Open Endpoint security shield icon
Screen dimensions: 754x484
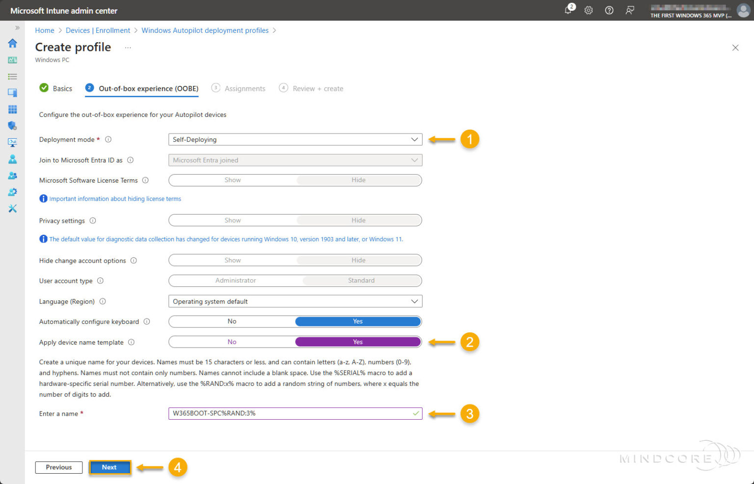pyautogui.click(x=13, y=126)
